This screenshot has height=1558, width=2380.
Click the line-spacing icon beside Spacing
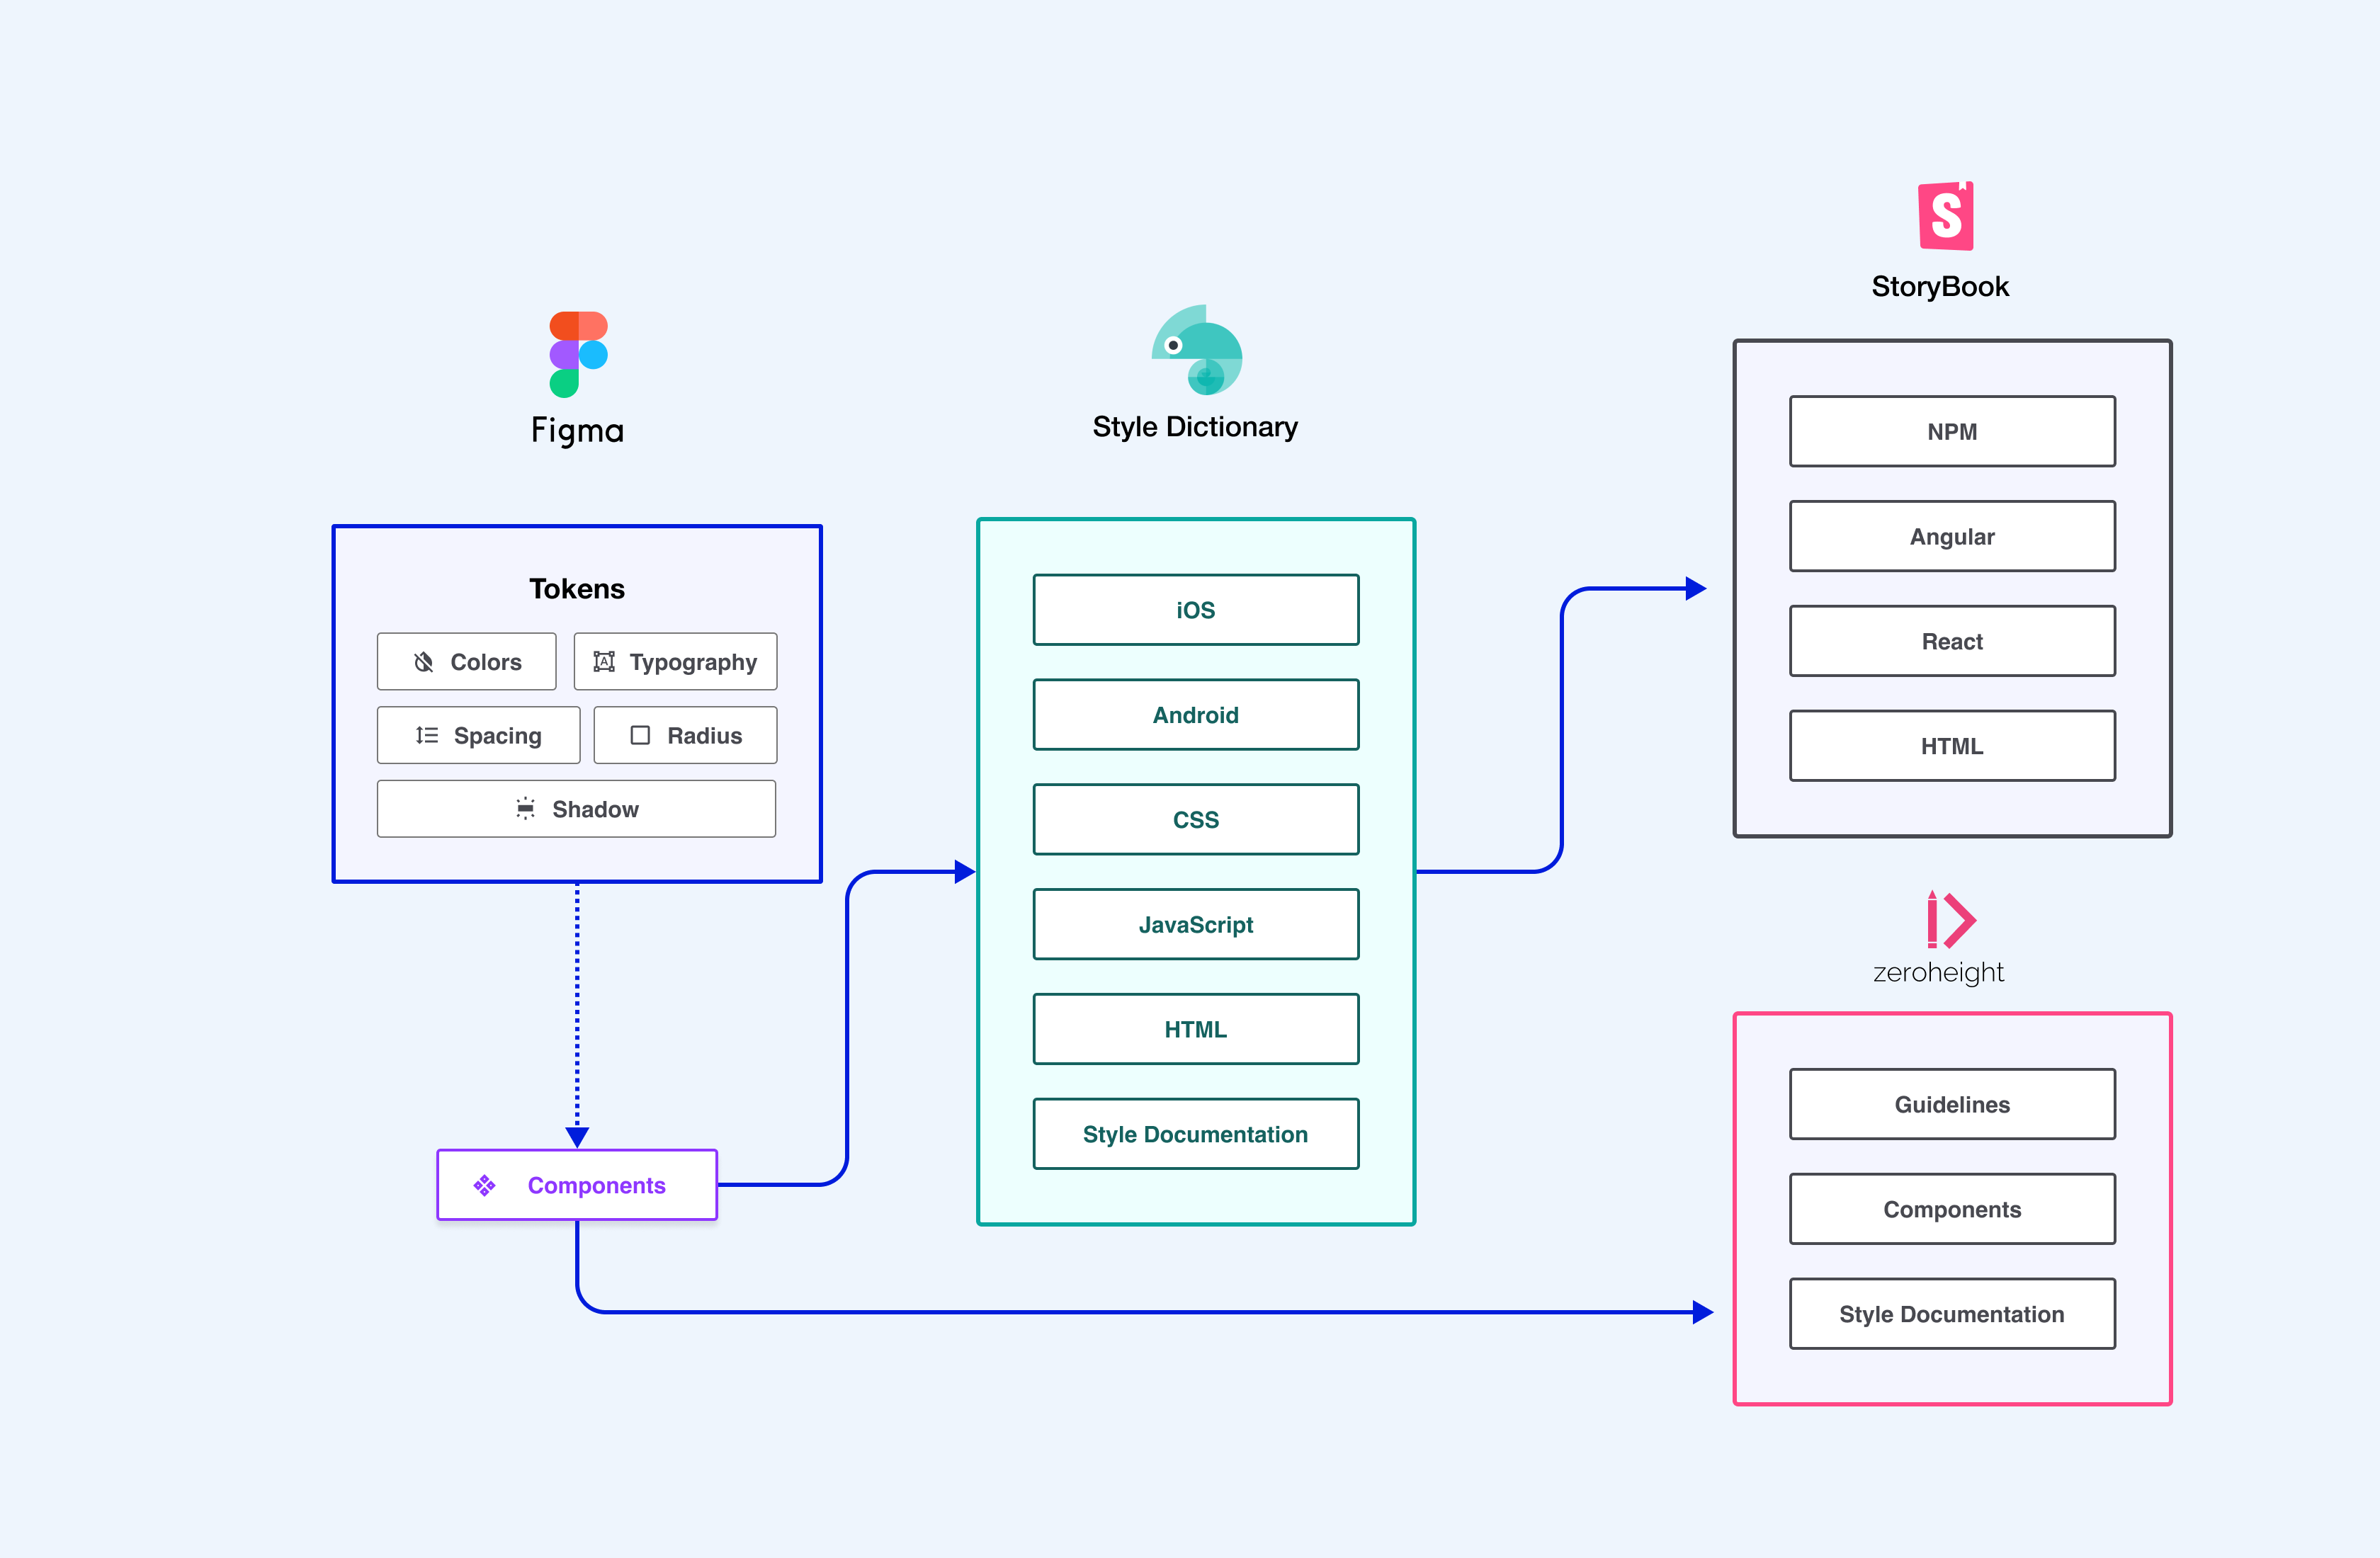pyautogui.click(x=427, y=736)
